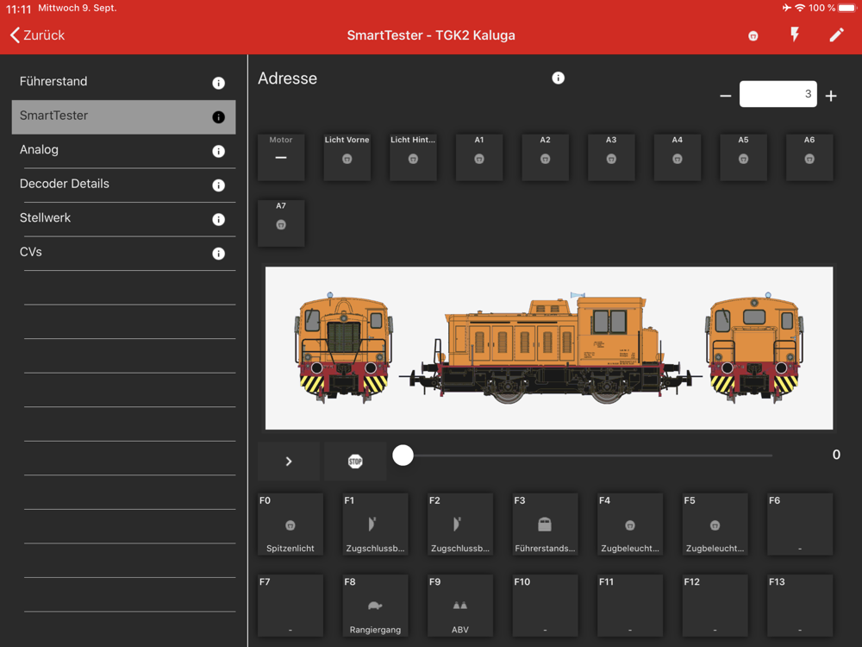Open the CVs menu entry
This screenshot has height=647, width=862.
coord(123,253)
